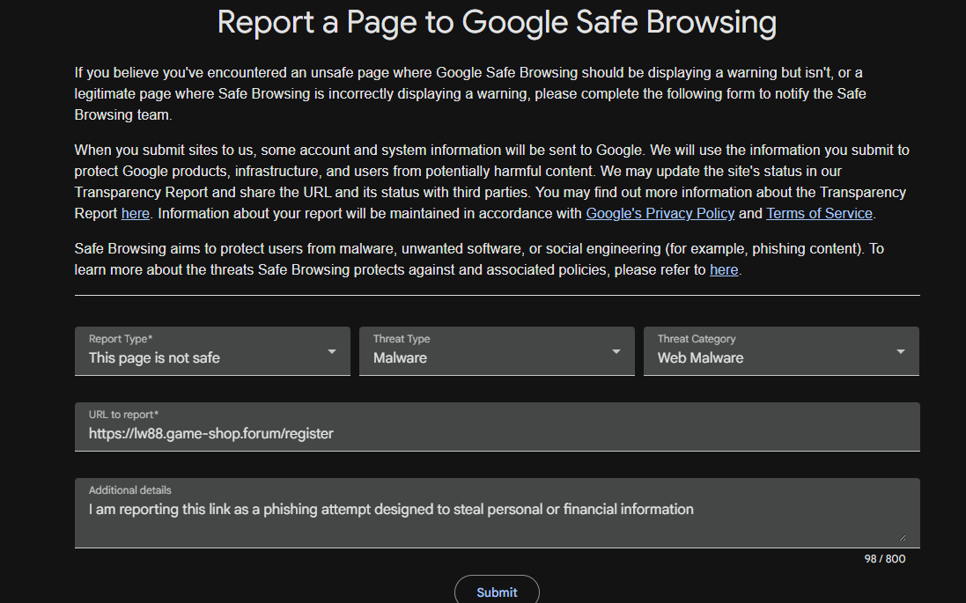Click the Report Type dropdown arrow
The width and height of the screenshot is (966, 603).
(x=331, y=352)
